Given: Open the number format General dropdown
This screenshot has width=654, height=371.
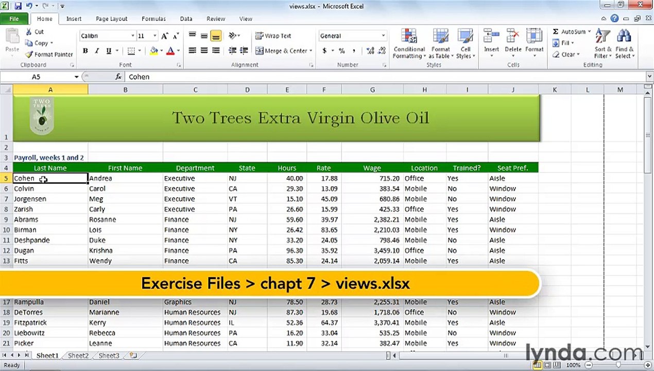Looking at the screenshot, I should [383, 36].
